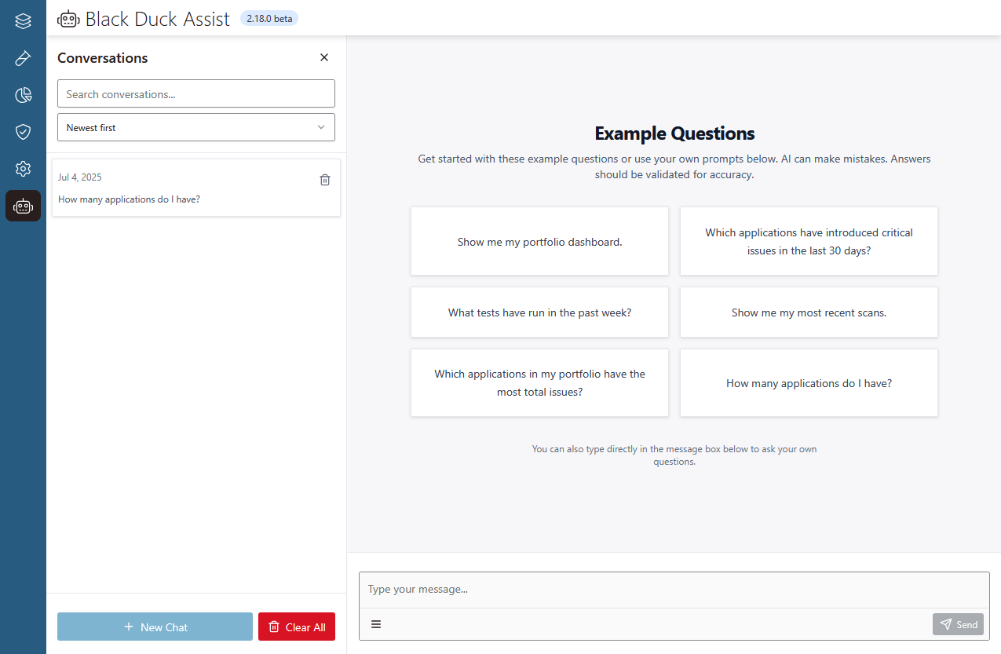Image resolution: width=1001 pixels, height=654 pixels.
Task: Open the test tube sidebar icon
Action: (23, 58)
